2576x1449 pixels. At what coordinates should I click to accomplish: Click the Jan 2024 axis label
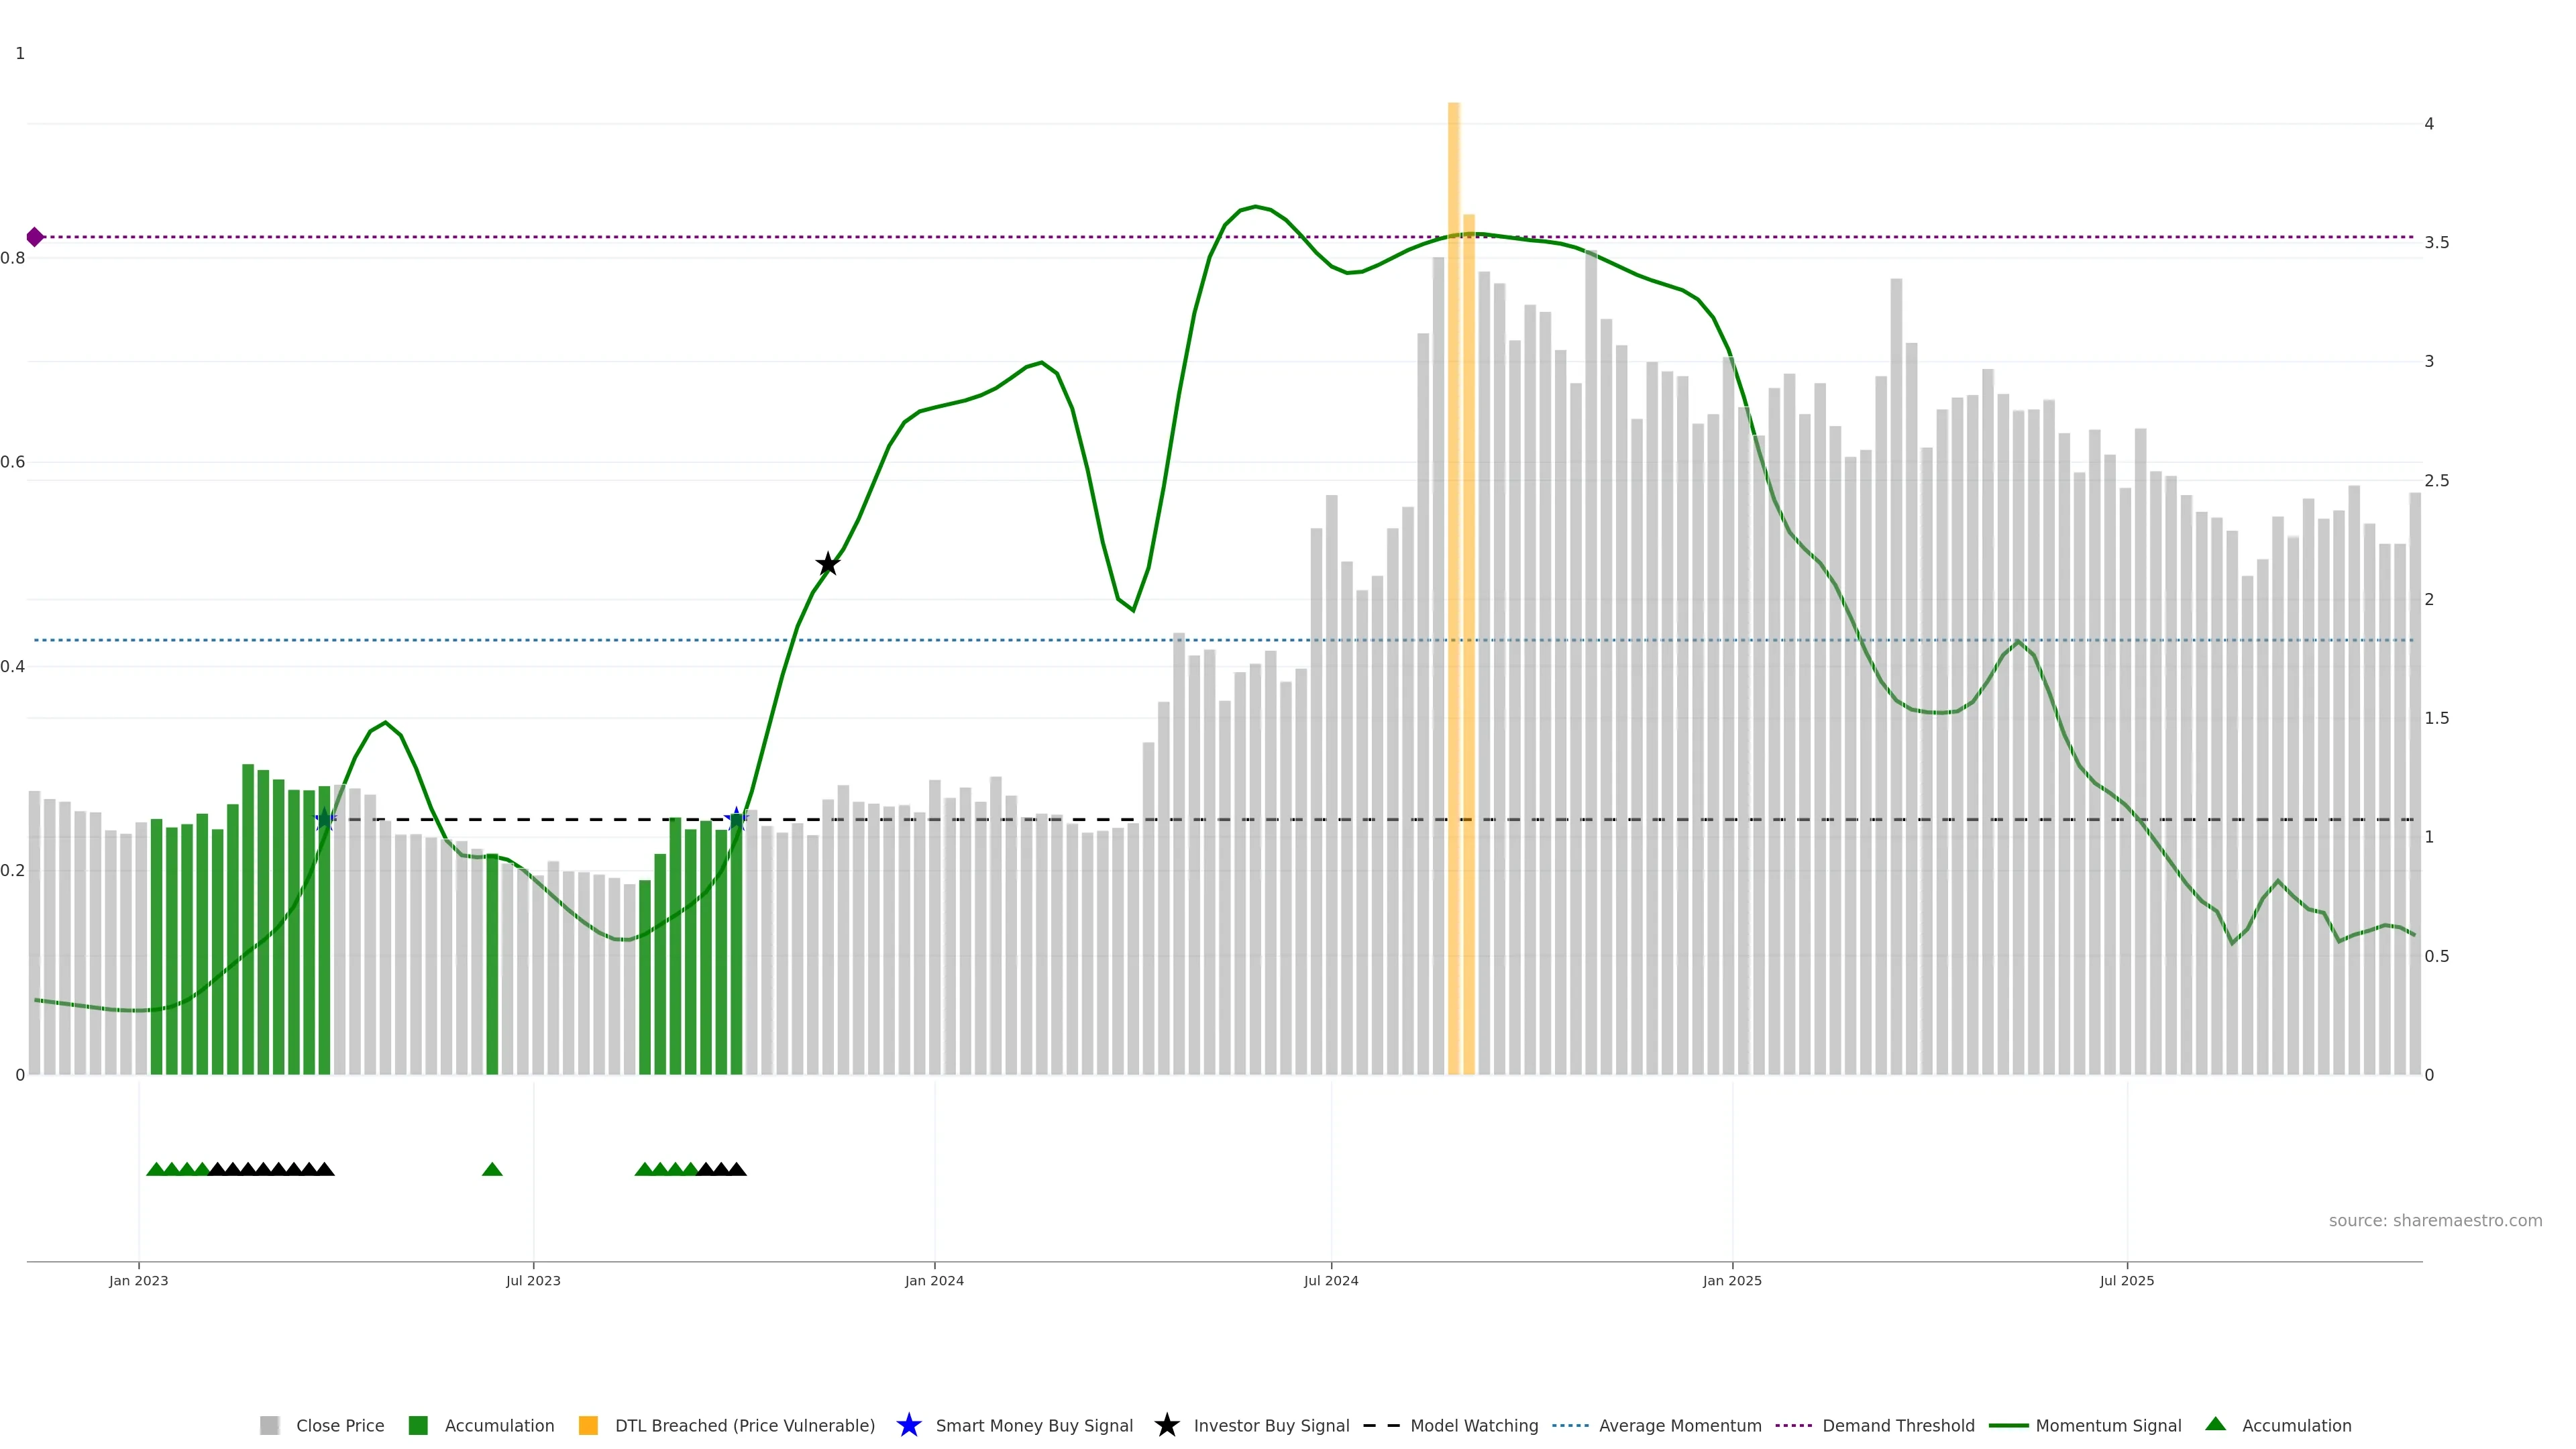coord(934,1280)
